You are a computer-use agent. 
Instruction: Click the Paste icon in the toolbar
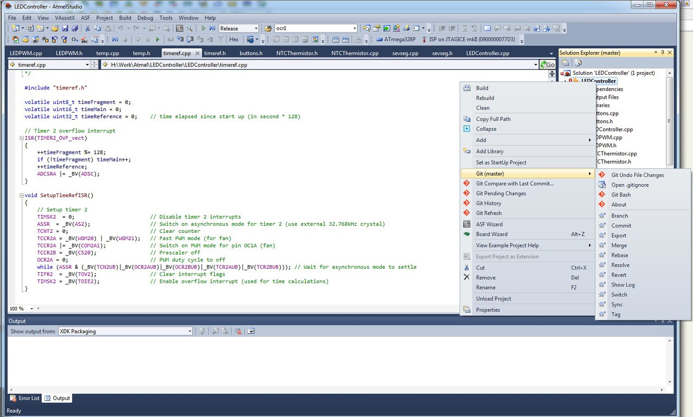pos(107,28)
